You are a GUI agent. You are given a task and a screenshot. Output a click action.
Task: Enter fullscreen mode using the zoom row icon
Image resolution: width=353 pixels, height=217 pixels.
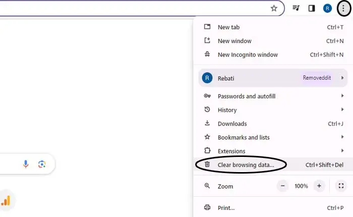click(341, 186)
